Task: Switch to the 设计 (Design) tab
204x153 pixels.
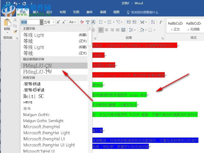Action: click(49, 12)
